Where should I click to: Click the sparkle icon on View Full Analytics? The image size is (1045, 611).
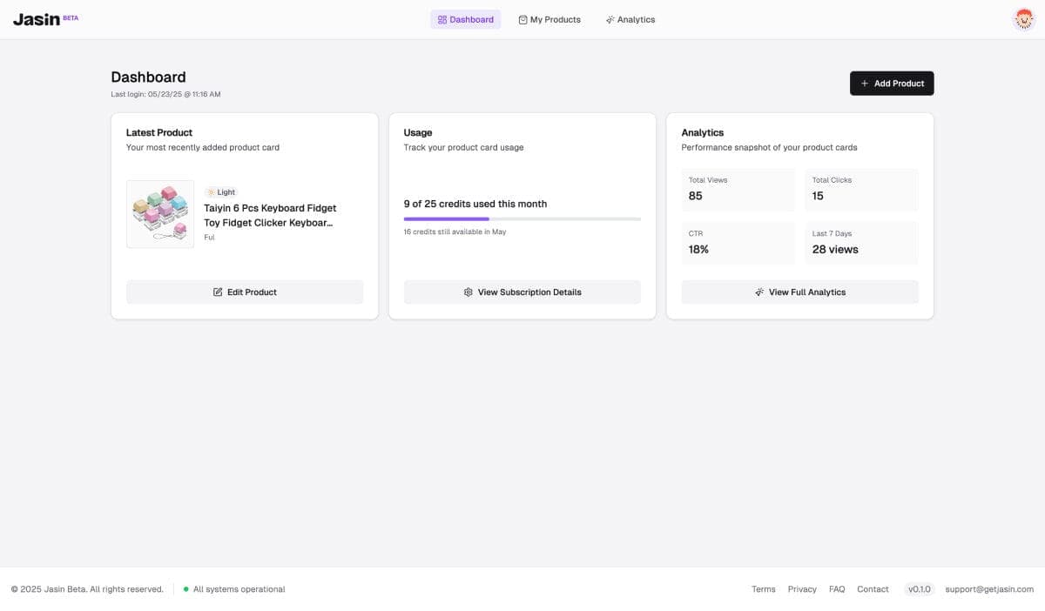coord(759,292)
